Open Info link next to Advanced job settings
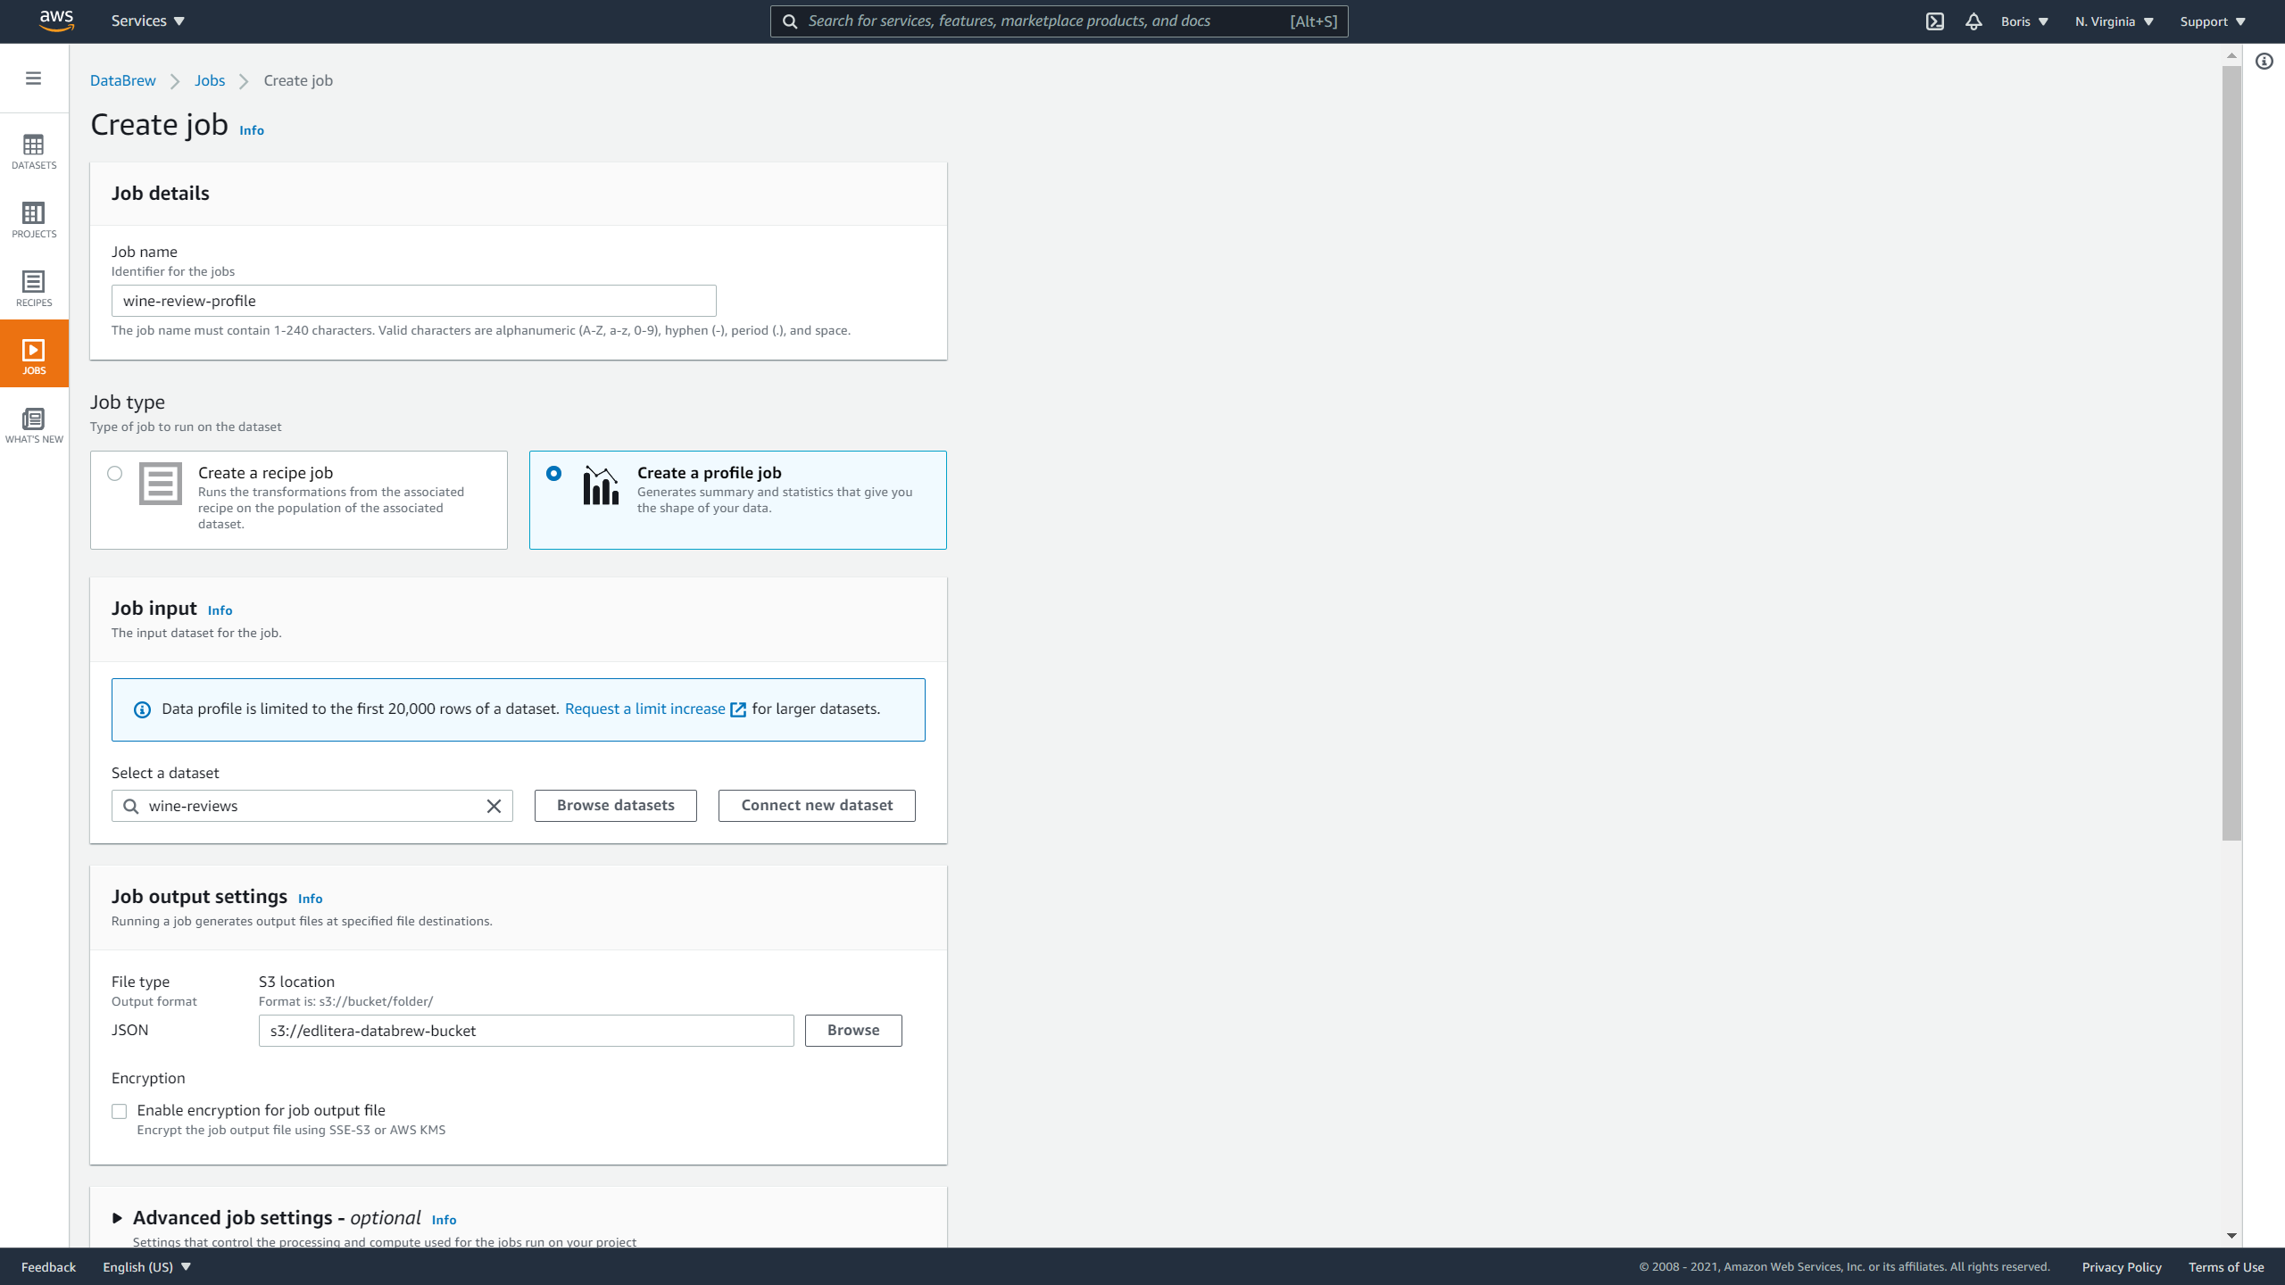 pos(445,1220)
